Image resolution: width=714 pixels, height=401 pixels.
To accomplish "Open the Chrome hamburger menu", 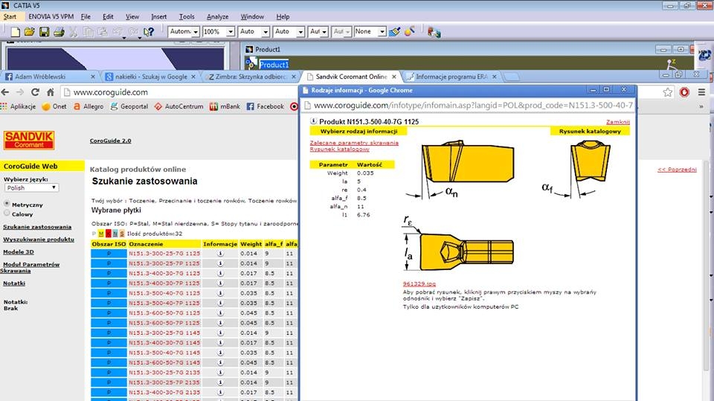I will (701, 92).
